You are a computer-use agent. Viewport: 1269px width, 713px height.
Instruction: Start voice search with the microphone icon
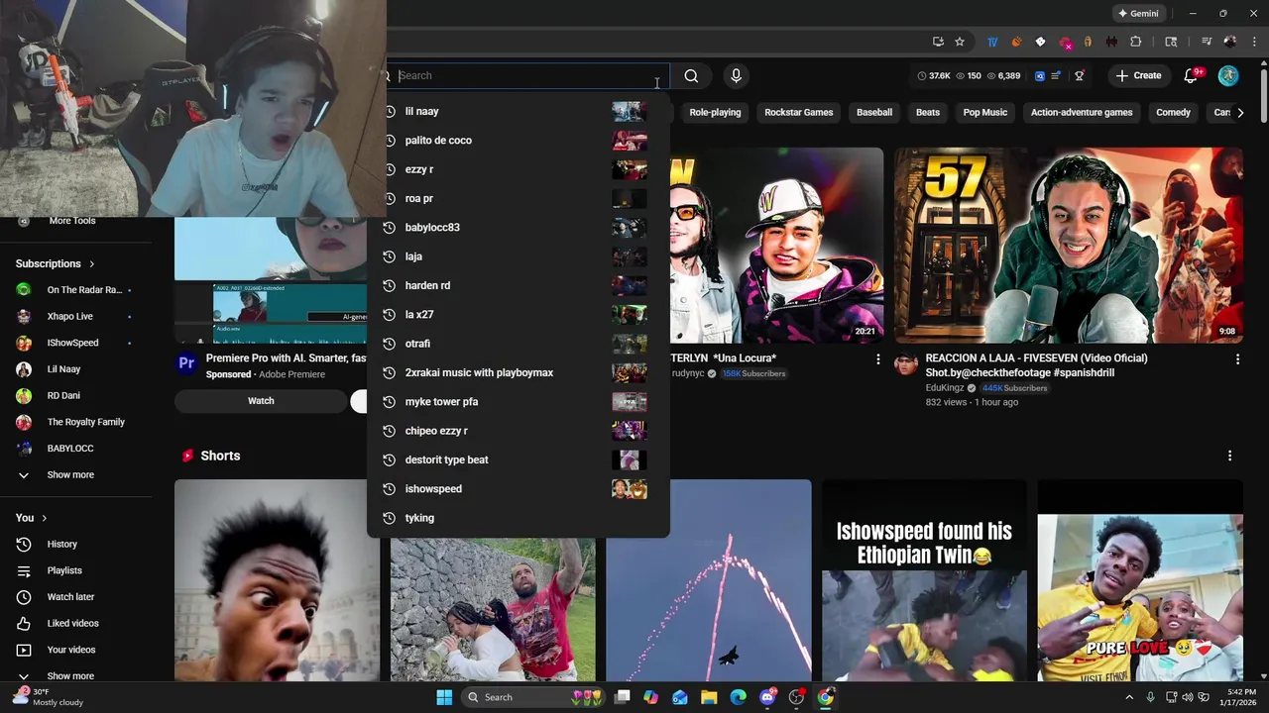point(736,75)
